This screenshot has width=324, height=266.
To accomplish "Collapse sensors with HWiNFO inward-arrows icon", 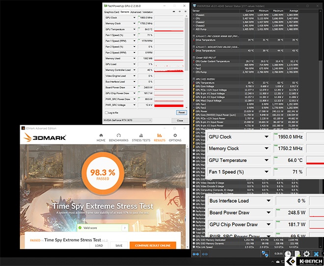I will (x=205, y=254).
